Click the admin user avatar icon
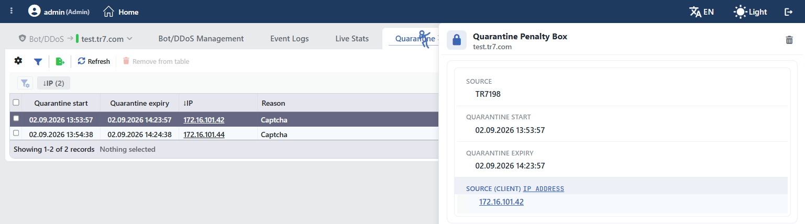Image resolution: width=805 pixels, height=224 pixels. [34, 11]
